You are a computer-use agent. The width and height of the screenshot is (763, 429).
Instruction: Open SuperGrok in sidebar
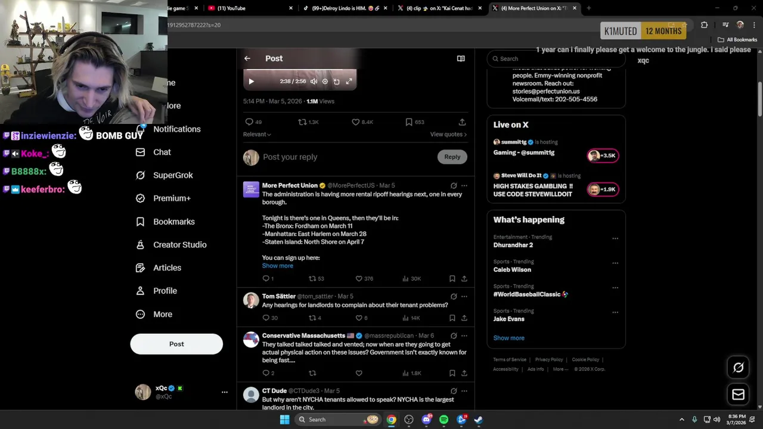point(165,175)
